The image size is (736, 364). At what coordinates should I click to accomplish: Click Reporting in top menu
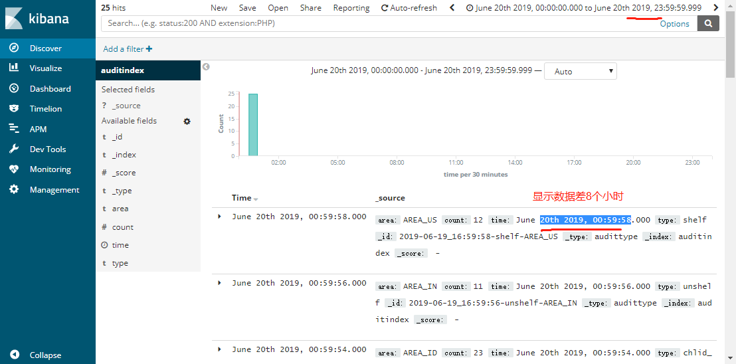coord(351,8)
